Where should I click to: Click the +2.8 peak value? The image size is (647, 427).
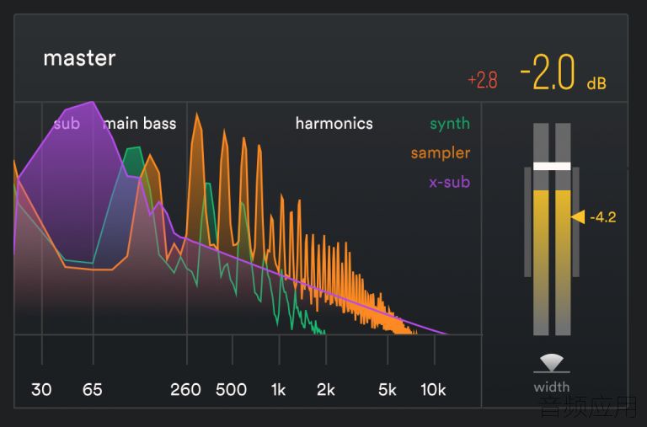[x=483, y=80]
